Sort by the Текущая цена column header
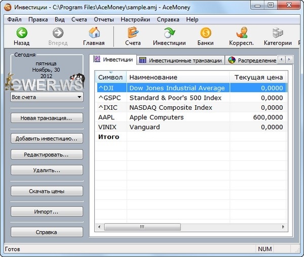This screenshot has height=257, width=304. (x=258, y=77)
